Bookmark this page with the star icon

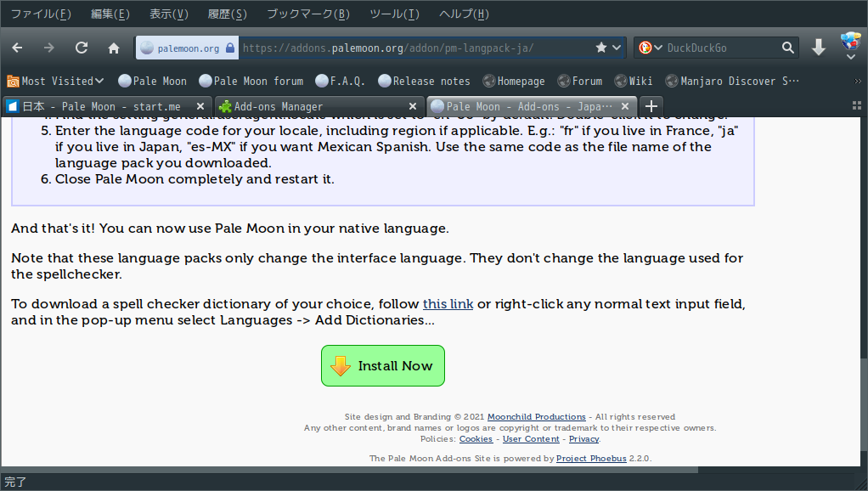[x=601, y=48]
